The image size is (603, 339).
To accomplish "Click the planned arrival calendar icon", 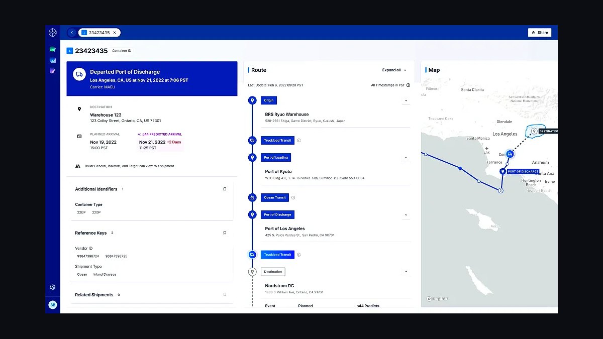I will (79, 136).
